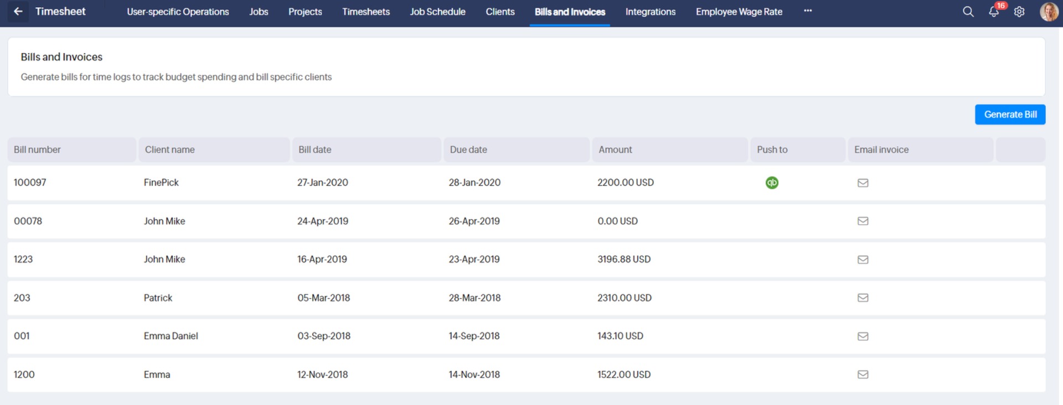Email invoice for bill 100097
The width and height of the screenshot is (1063, 405).
(x=863, y=183)
